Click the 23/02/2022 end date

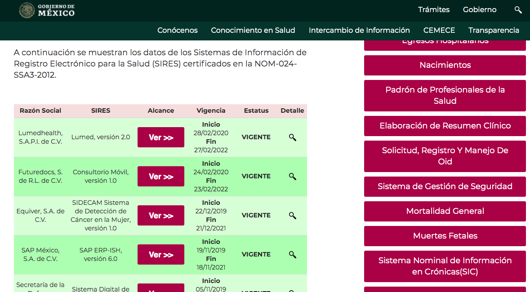click(x=211, y=189)
